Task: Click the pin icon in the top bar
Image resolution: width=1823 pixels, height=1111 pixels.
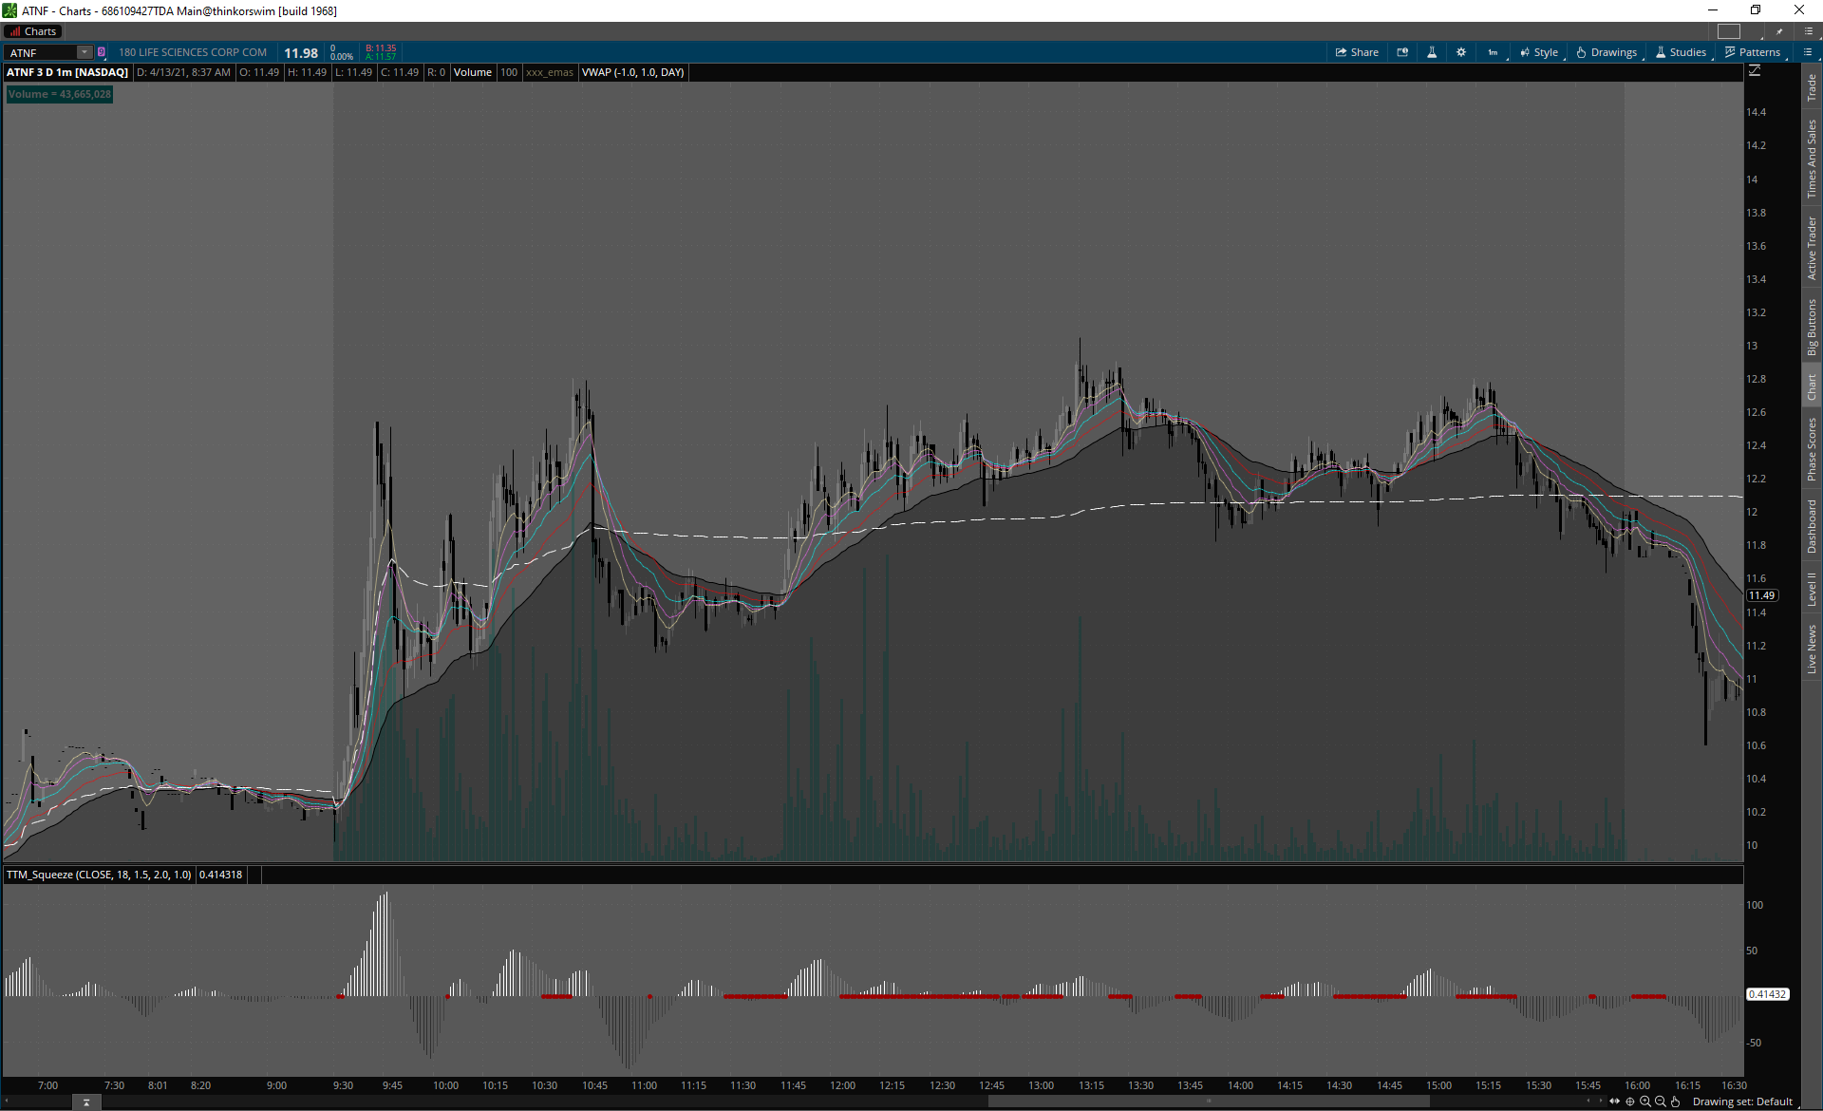Action: [1779, 31]
